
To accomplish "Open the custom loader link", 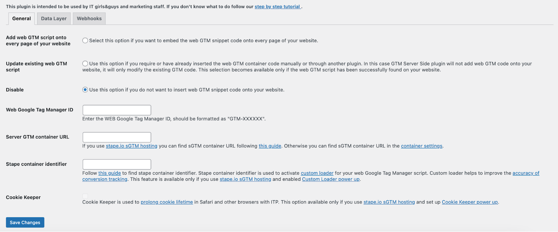I will [317, 173].
